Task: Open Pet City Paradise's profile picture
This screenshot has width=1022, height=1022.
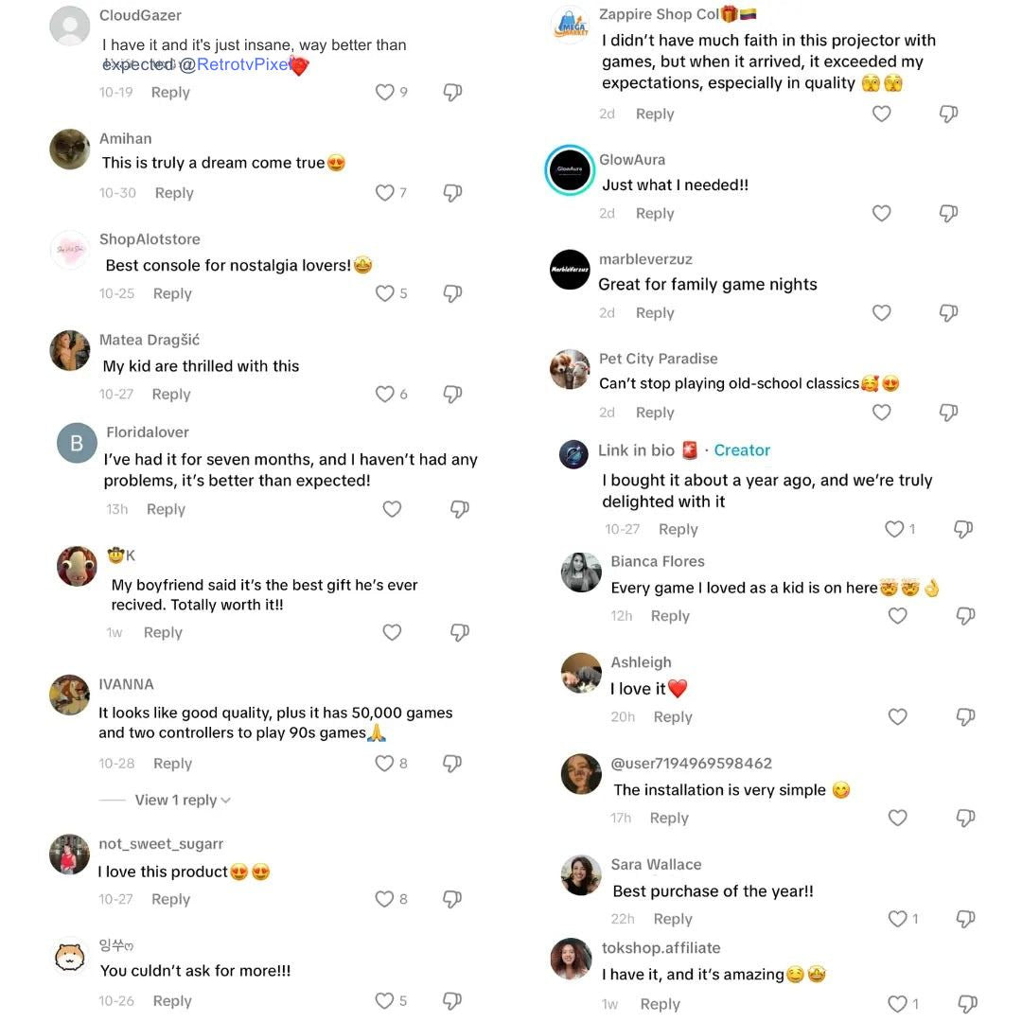Action: pyautogui.click(x=570, y=369)
